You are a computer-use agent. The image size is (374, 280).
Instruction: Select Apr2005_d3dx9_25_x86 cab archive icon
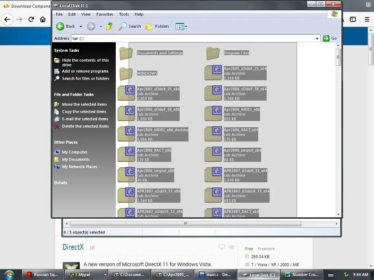(x=126, y=93)
